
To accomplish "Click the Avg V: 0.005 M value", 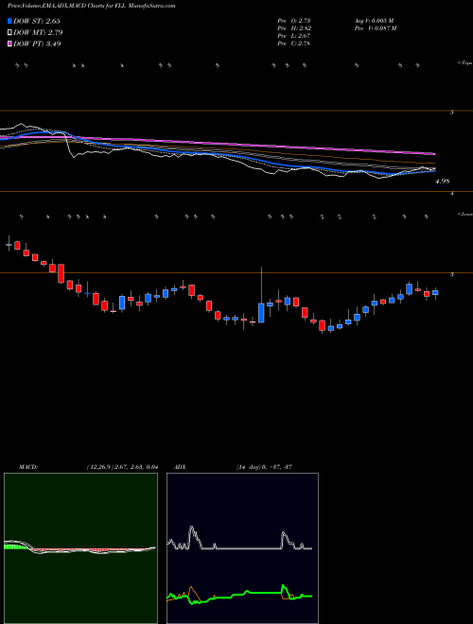I will click(374, 20).
